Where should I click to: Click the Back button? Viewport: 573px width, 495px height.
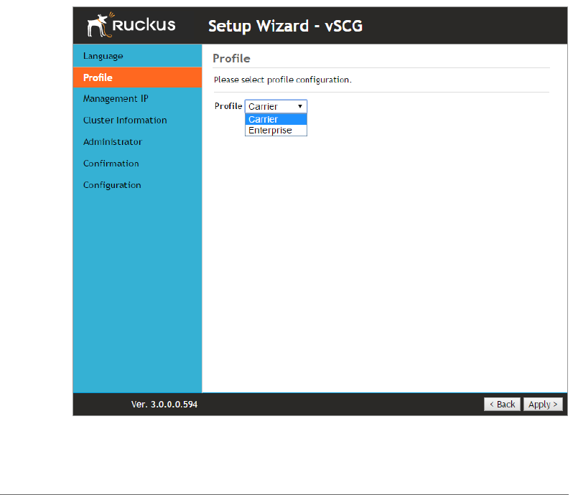(x=502, y=404)
